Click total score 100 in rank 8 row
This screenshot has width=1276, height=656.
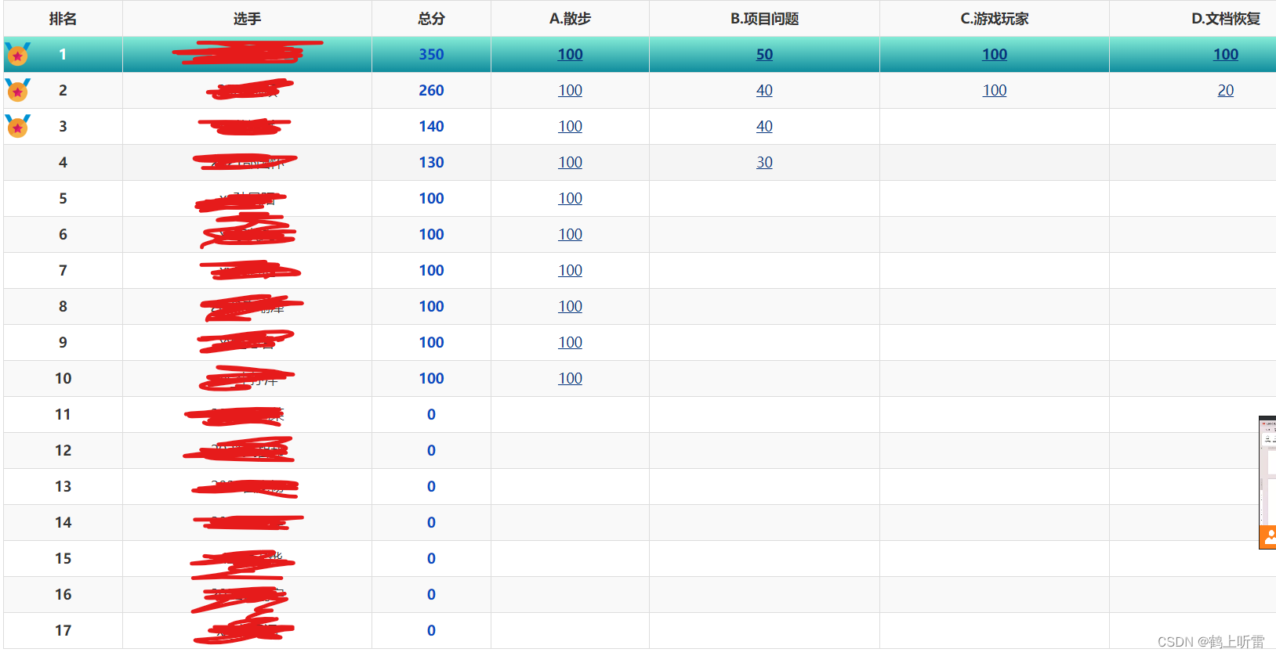point(431,306)
